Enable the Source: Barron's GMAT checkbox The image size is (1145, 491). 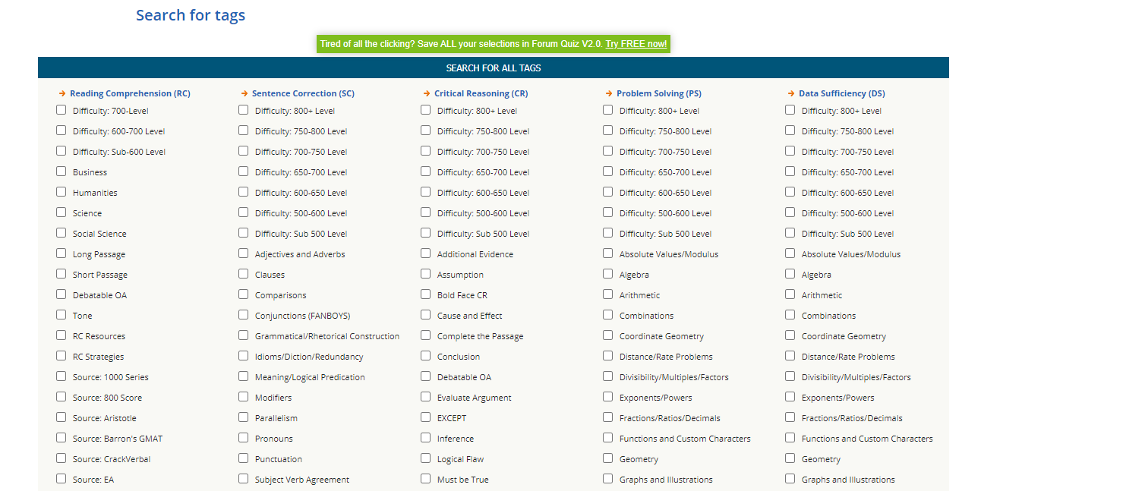click(x=62, y=438)
